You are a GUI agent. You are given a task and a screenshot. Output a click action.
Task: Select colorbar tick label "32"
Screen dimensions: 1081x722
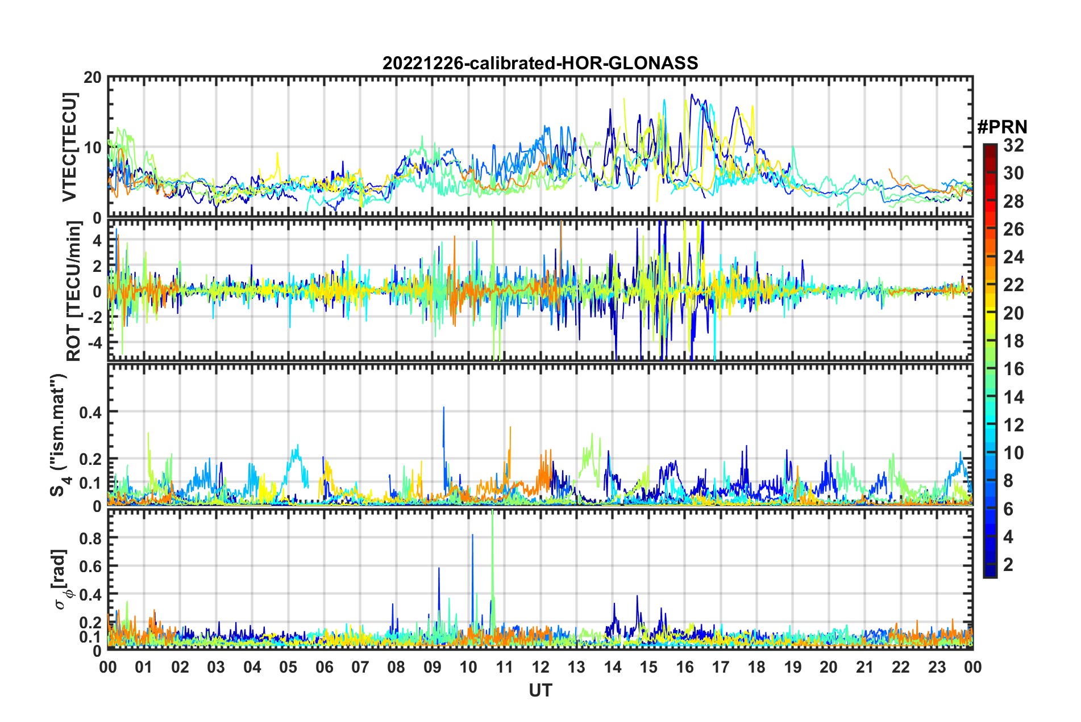pos(1014,145)
